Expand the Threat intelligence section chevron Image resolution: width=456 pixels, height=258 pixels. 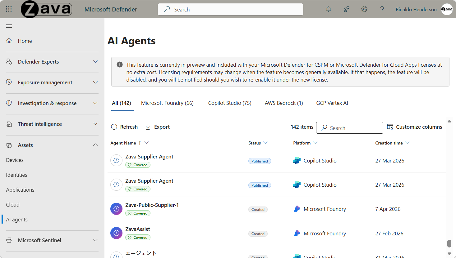point(95,124)
